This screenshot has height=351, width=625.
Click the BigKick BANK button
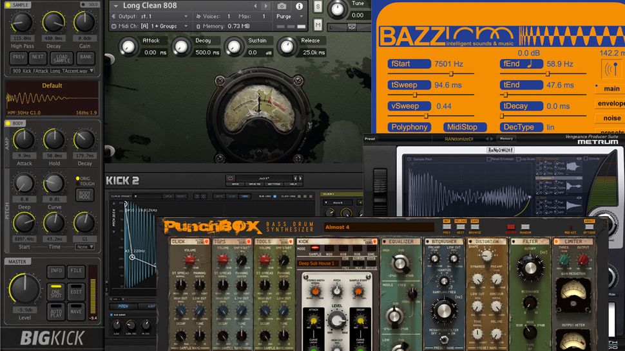click(x=86, y=58)
